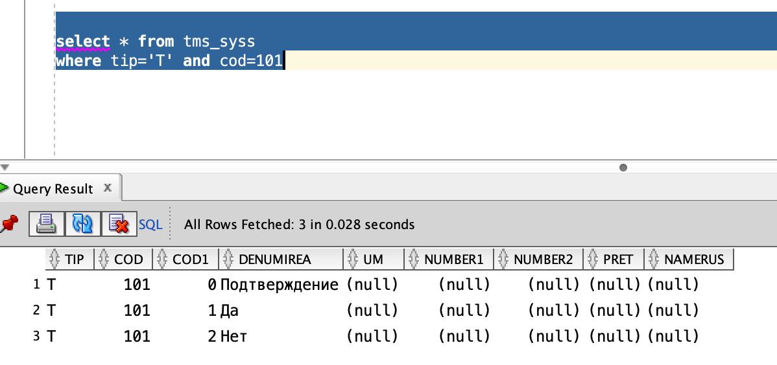Click the COD1 value 0 in the first row
Viewport: 777px width, 365px height.
pos(212,284)
